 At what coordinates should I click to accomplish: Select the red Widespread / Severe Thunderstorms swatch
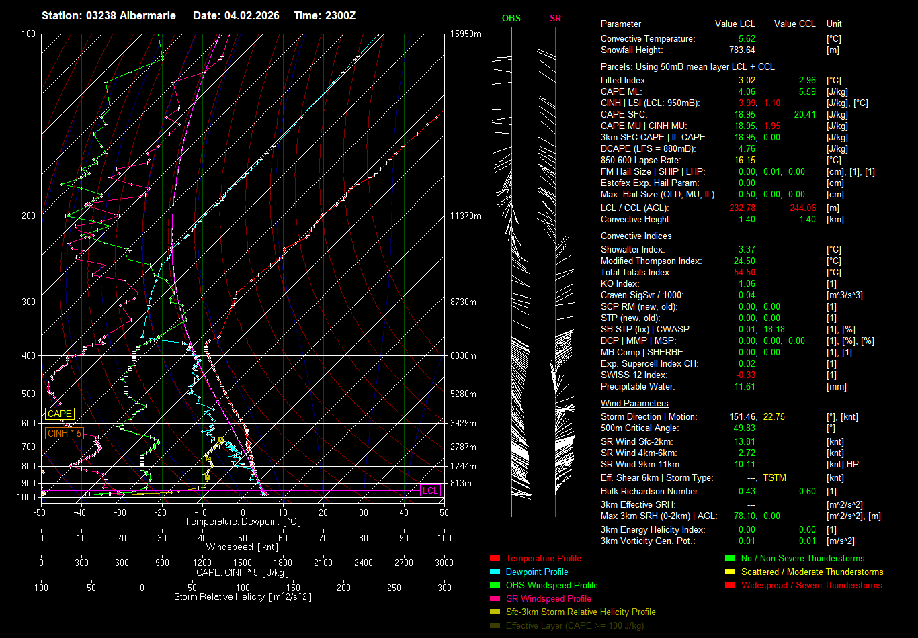(730, 585)
